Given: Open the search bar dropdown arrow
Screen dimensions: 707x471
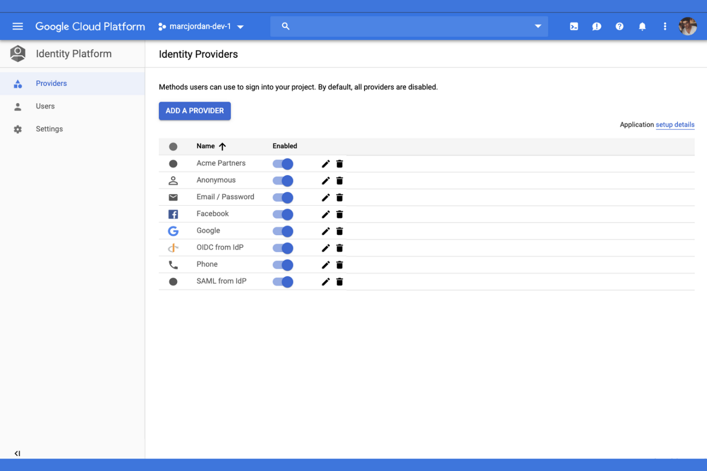Looking at the screenshot, I should [538, 26].
